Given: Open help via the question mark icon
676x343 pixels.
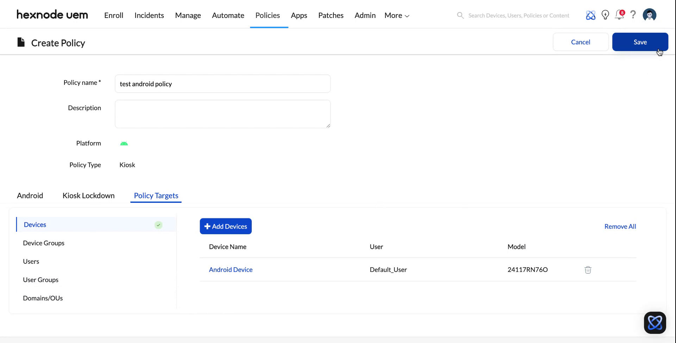Looking at the screenshot, I should (x=633, y=15).
